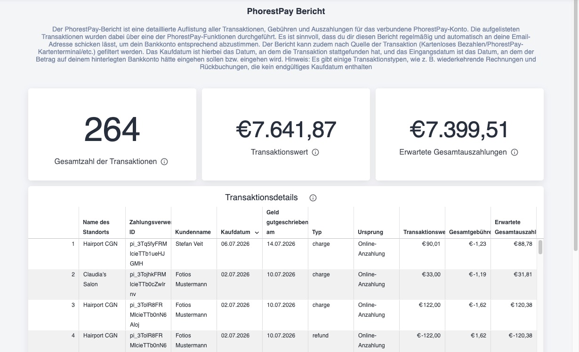Screen dimensions: 579x352
Task: Click info icon next to Transaktionswert
Action: (315, 152)
